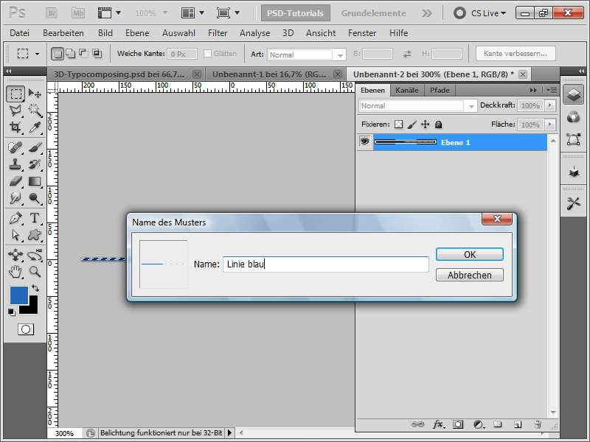Image resolution: width=590 pixels, height=442 pixels.
Task: Expand the Deckkraft opacity slider arrow
Action: pos(550,105)
